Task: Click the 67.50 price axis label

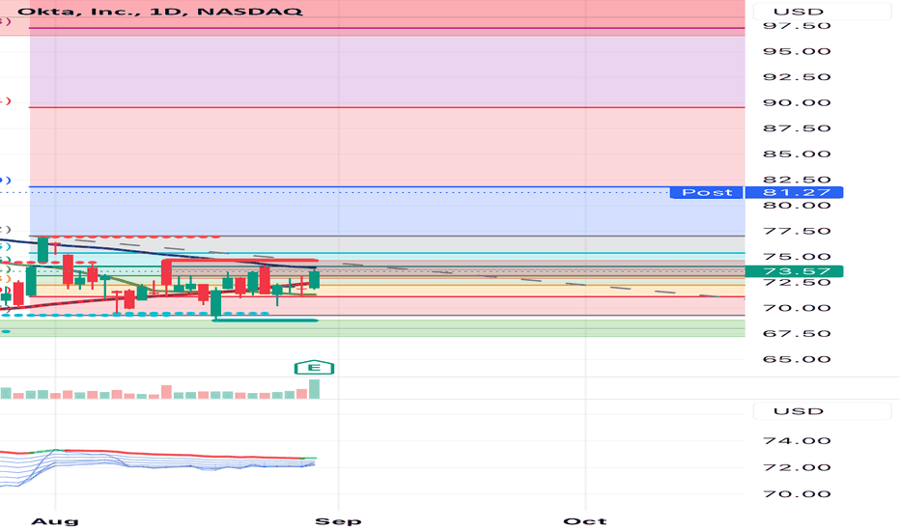Action: coord(797,333)
